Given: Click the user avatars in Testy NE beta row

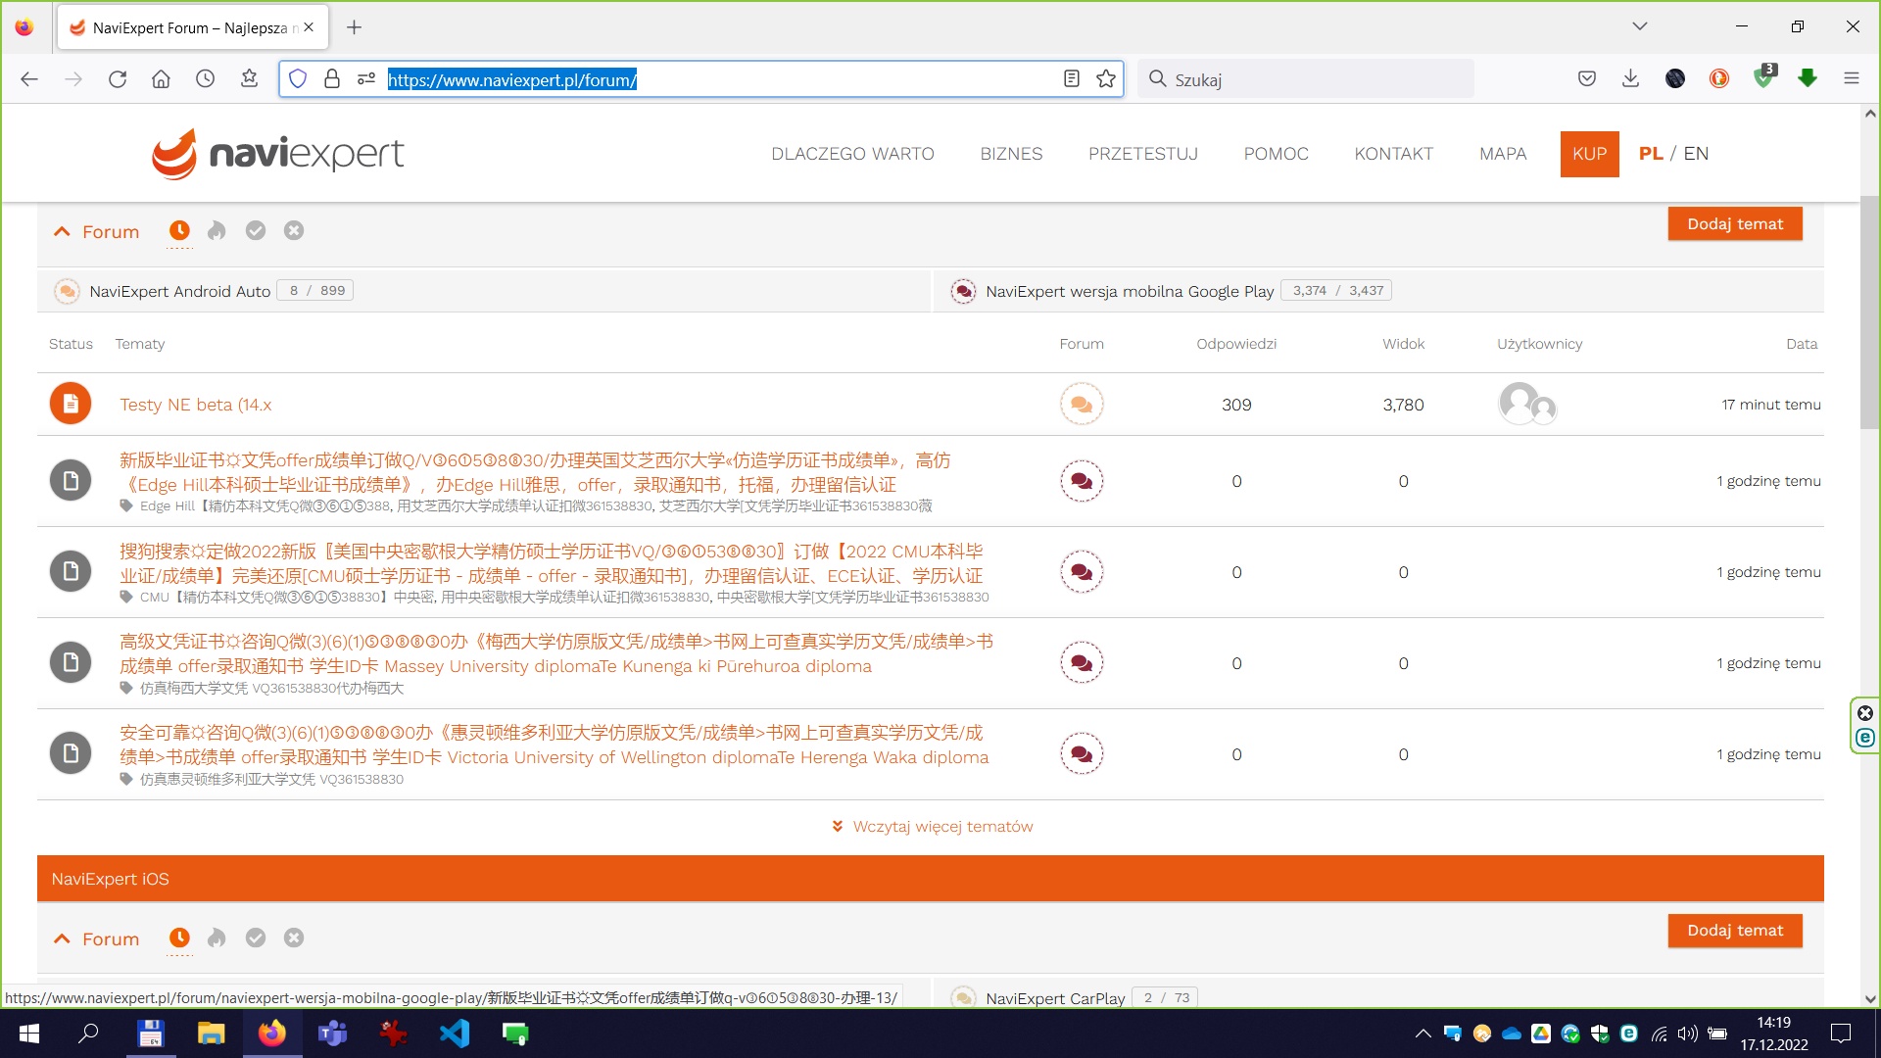Looking at the screenshot, I should [1527, 404].
